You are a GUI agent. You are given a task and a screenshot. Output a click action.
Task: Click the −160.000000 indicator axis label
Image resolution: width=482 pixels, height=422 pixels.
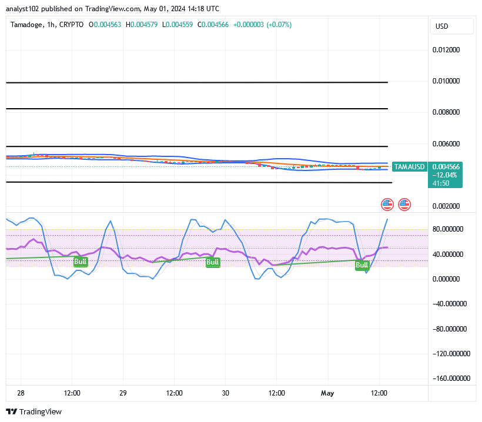click(x=451, y=379)
